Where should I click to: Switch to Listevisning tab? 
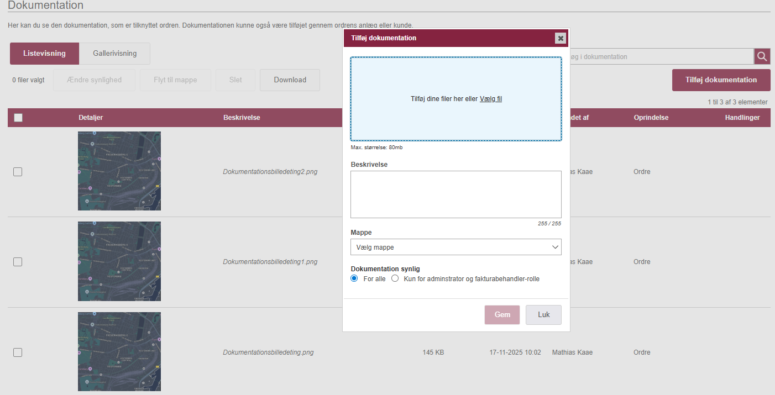tap(44, 54)
